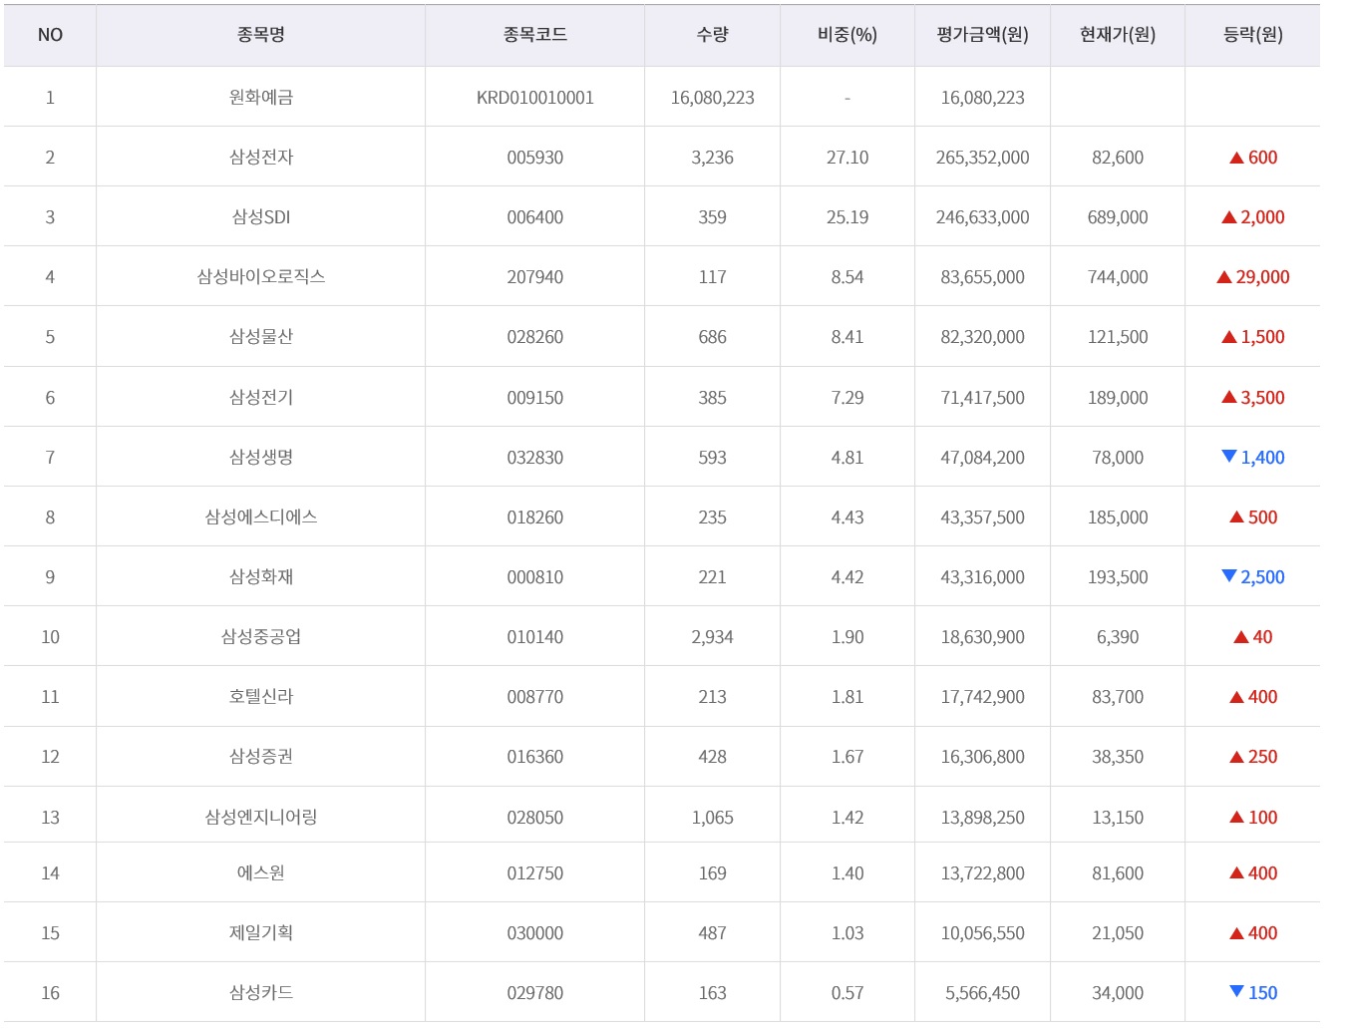Click stock code 012750
Viewport: 1349px width, 1034px height.
[534, 873]
